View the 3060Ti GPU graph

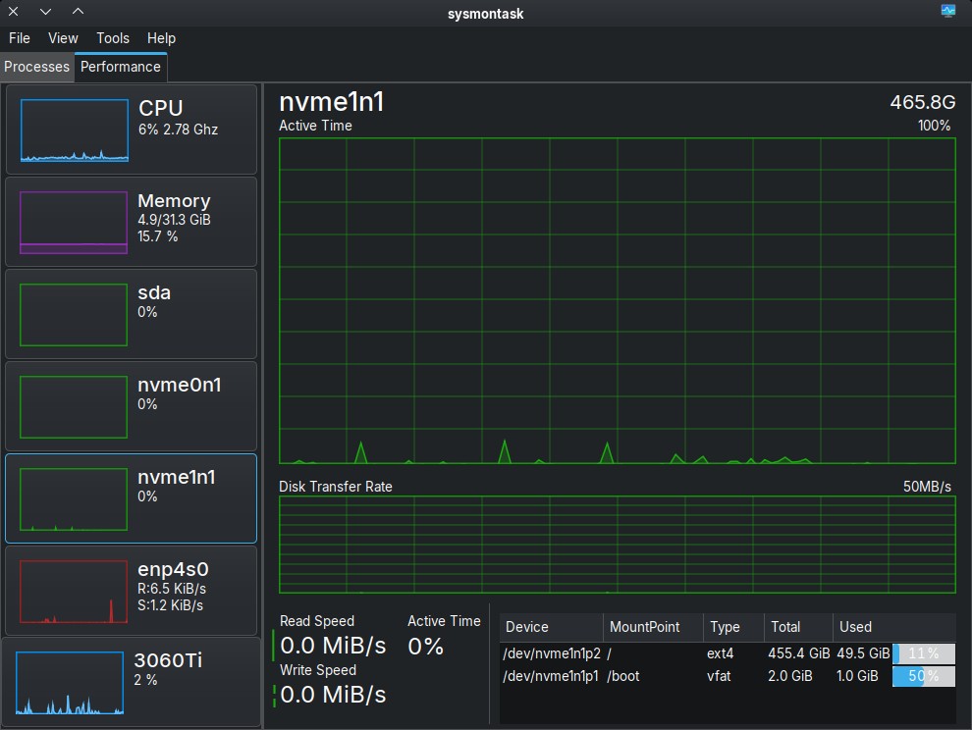71,683
